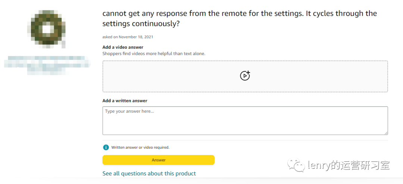Click the add video play icon

coord(245,76)
